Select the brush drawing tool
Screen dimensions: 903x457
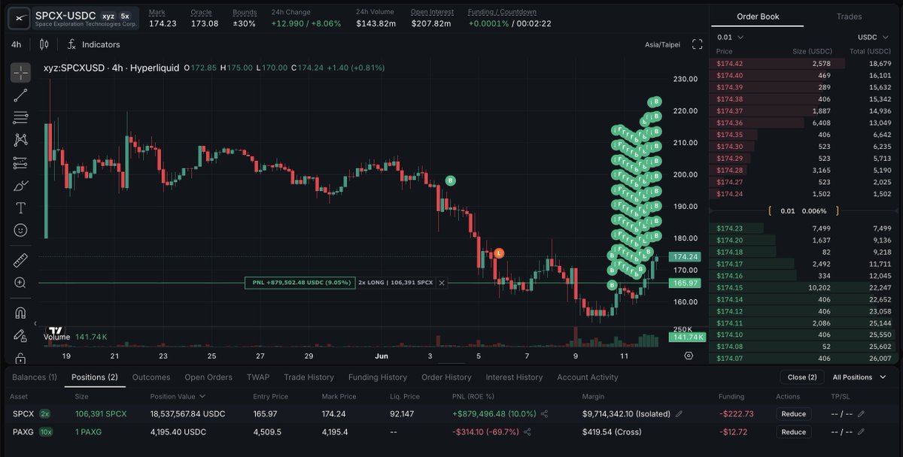point(20,185)
